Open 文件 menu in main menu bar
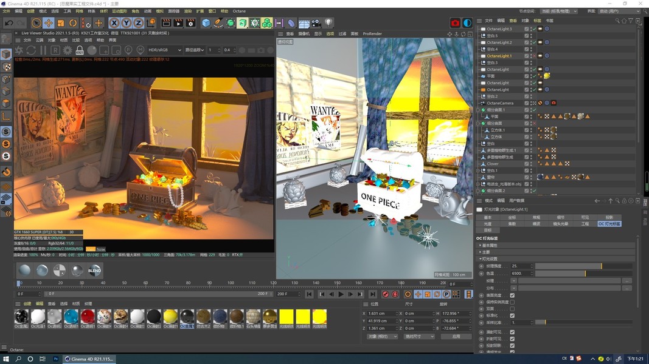The height and width of the screenshot is (364, 649). (x=6, y=11)
